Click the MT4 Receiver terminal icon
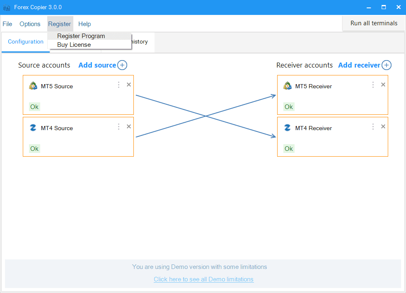The width and height of the screenshot is (406, 293). pyautogui.click(x=288, y=128)
